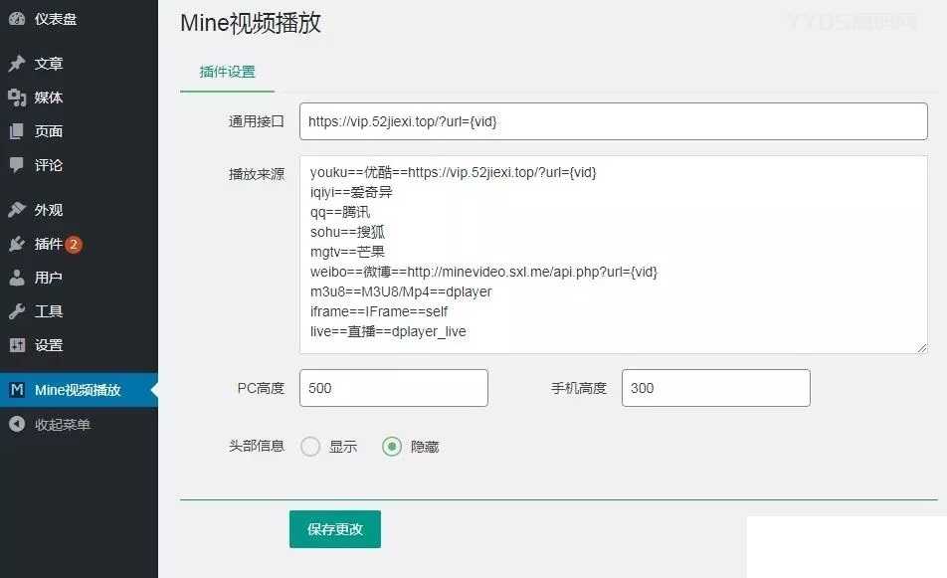Screen dimensions: 947x578
Task: Switch to the 插件设置 tab
Action: 227,72
